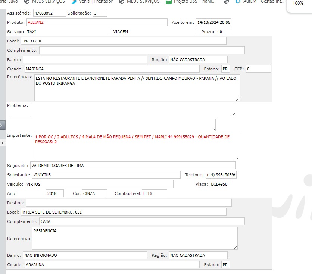This screenshot has width=312, height=274.
Task: Click the resize handle of Importante text area
Action: pyautogui.click(x=237, y=158)
